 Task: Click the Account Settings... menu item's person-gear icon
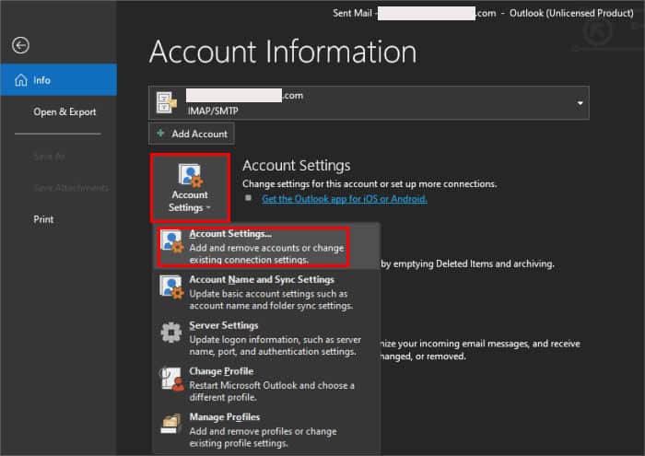click(171, 241)
